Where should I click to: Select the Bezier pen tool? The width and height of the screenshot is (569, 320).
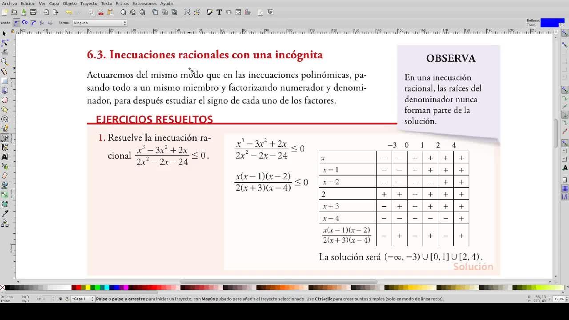coord(4,138)
